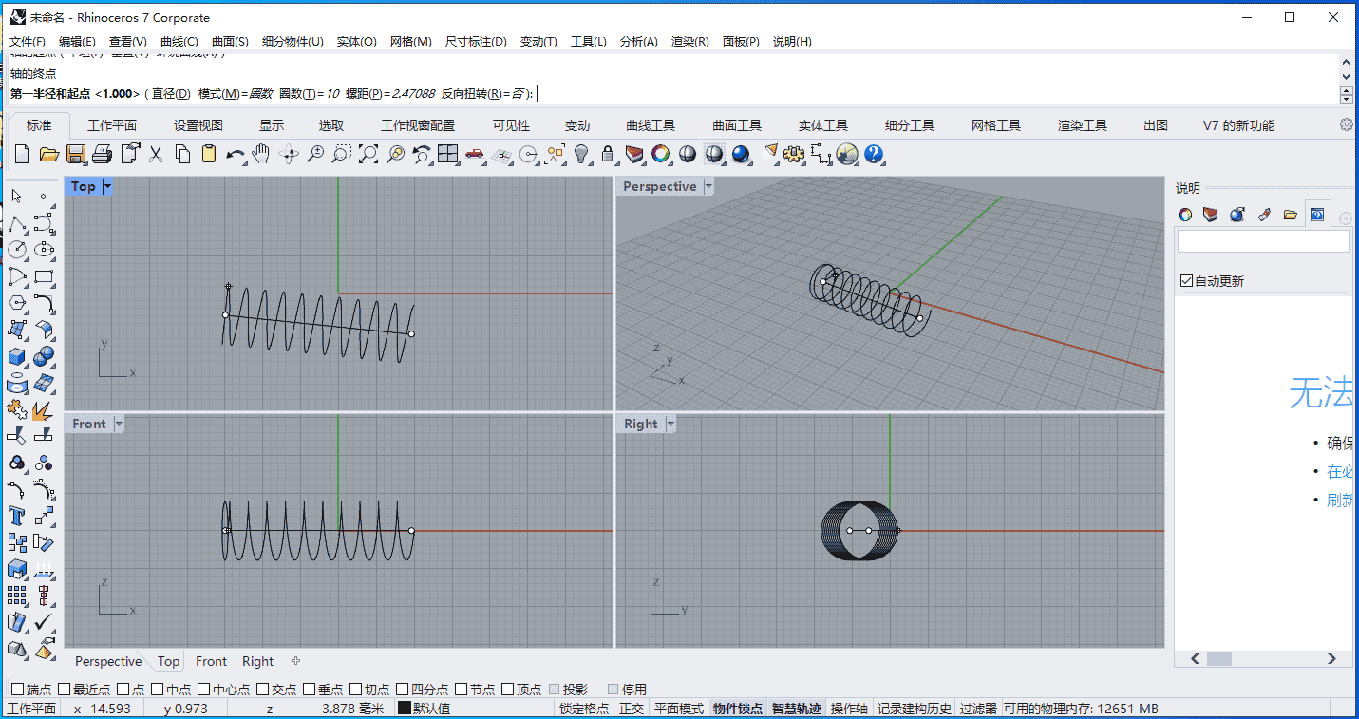Viewport: 1359px width, 719px height.
Task: Click the Undo icon in the top toolbar
Action: click(235, 154)
